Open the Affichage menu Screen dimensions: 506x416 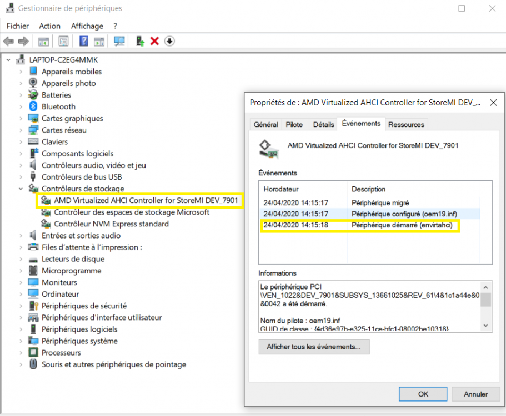[87, 26]
